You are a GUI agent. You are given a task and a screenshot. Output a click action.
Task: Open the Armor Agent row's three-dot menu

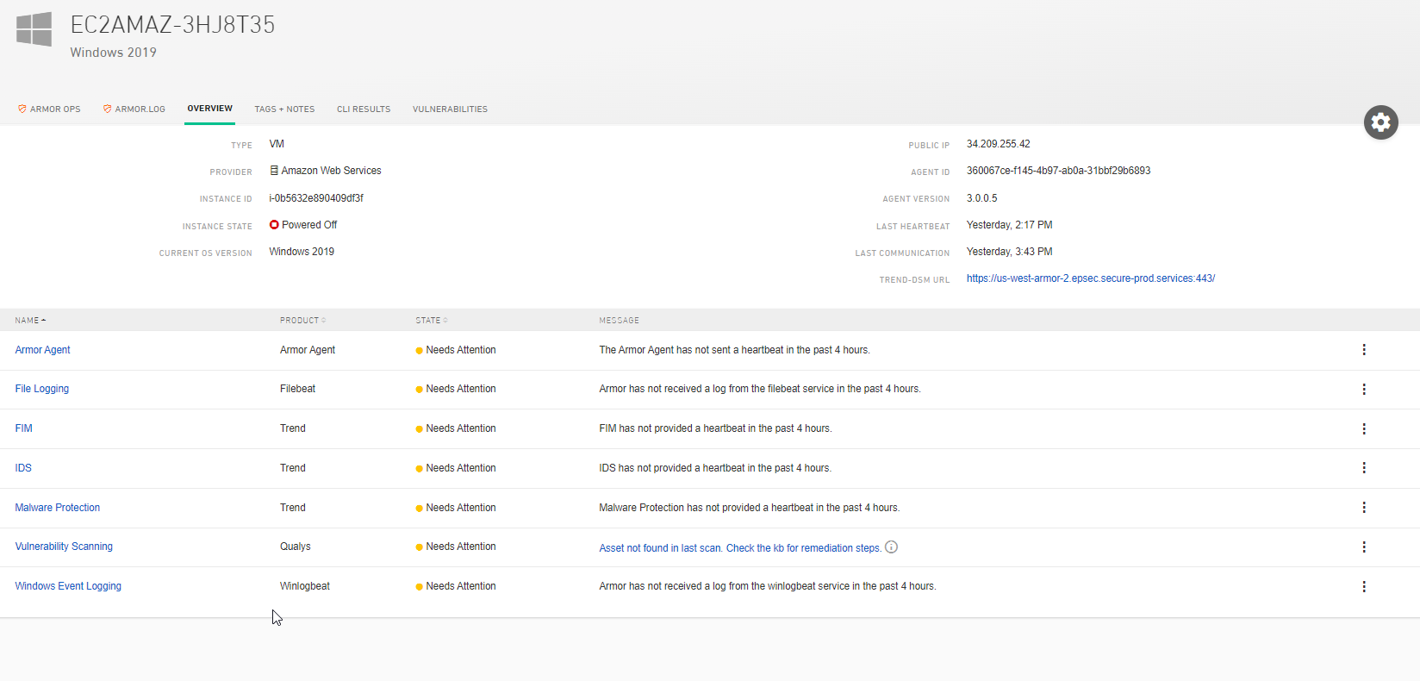[x=1363, y=350]
